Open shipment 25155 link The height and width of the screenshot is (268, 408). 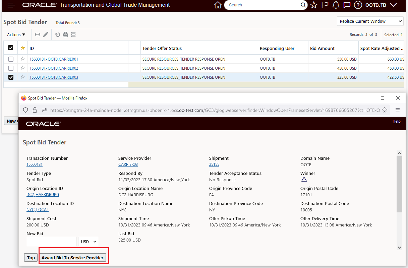click(214, 164)
